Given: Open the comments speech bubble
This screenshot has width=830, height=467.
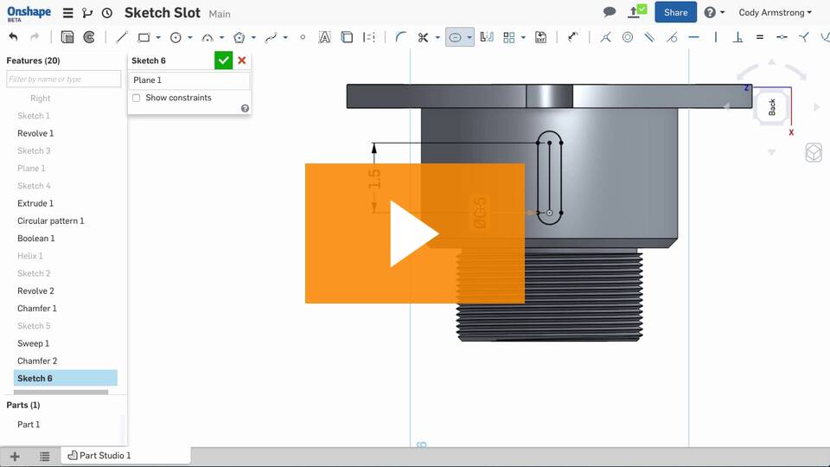Looking at the screenshot, I should pyautogui.click(x=610, y=11).
